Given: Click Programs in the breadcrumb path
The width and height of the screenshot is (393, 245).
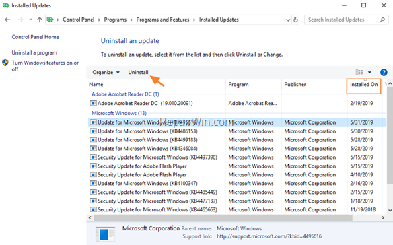Looking at the screenshot, I should pos(115,20).
